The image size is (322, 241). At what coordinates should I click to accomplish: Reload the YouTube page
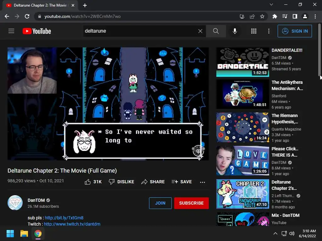(27, 16)
